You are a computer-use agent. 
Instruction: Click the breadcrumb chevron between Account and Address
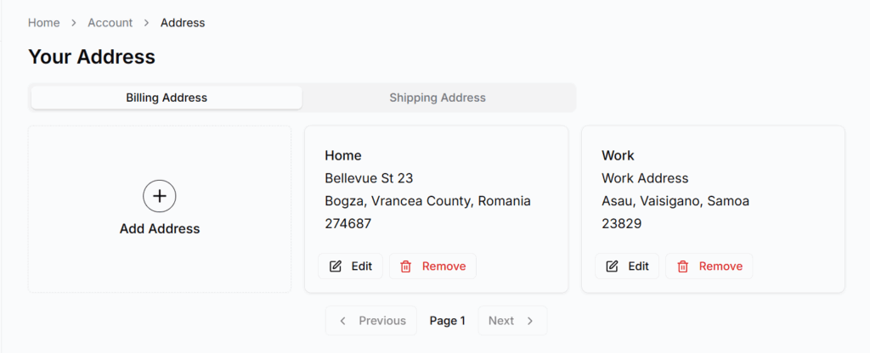(147, 23)
